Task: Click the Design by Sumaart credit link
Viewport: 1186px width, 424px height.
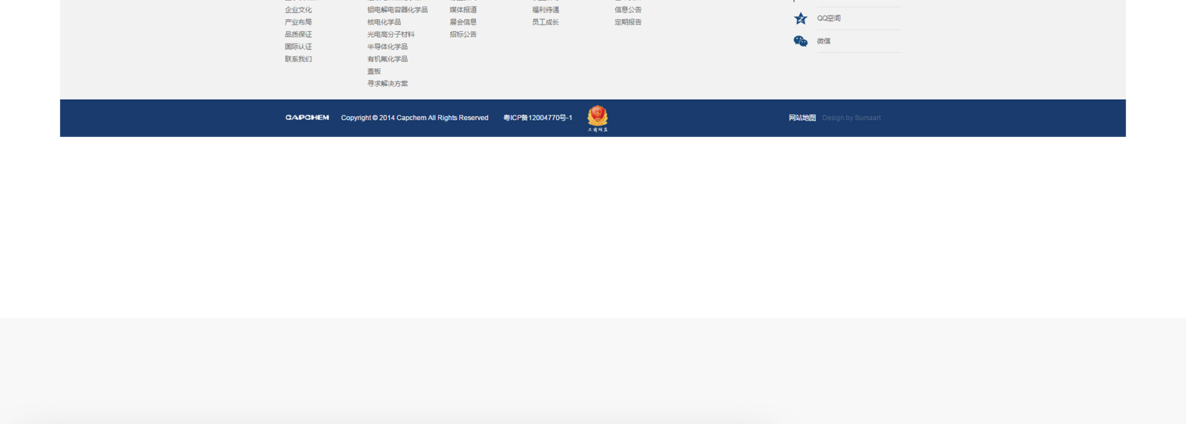Action: point(851,118)
